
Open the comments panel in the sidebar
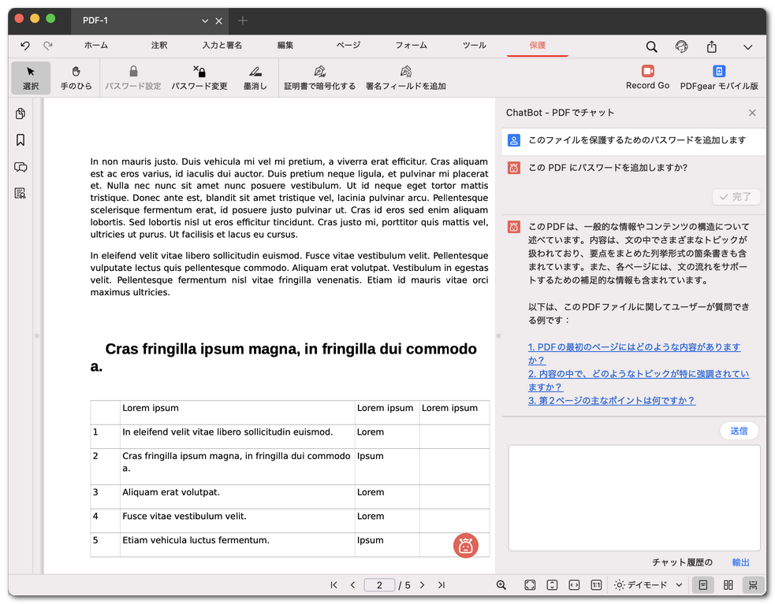20,167
